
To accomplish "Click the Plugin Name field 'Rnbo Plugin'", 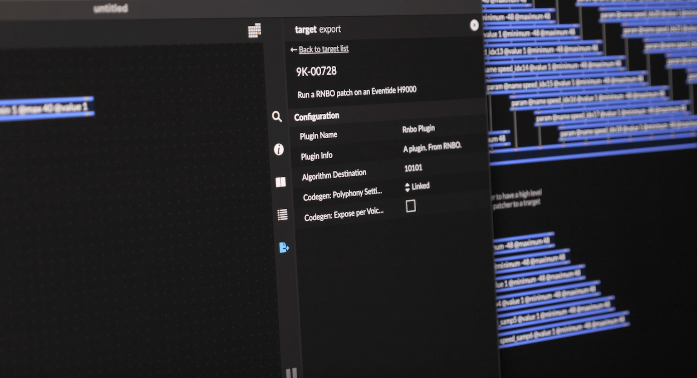I will 418,129.
